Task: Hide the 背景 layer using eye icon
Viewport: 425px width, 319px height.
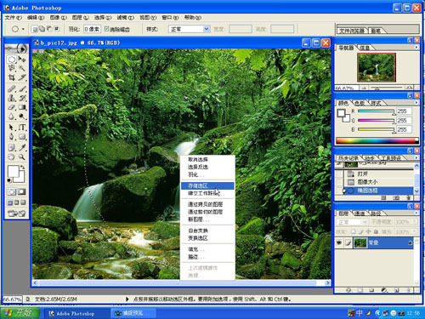Action: pos(339,243)
